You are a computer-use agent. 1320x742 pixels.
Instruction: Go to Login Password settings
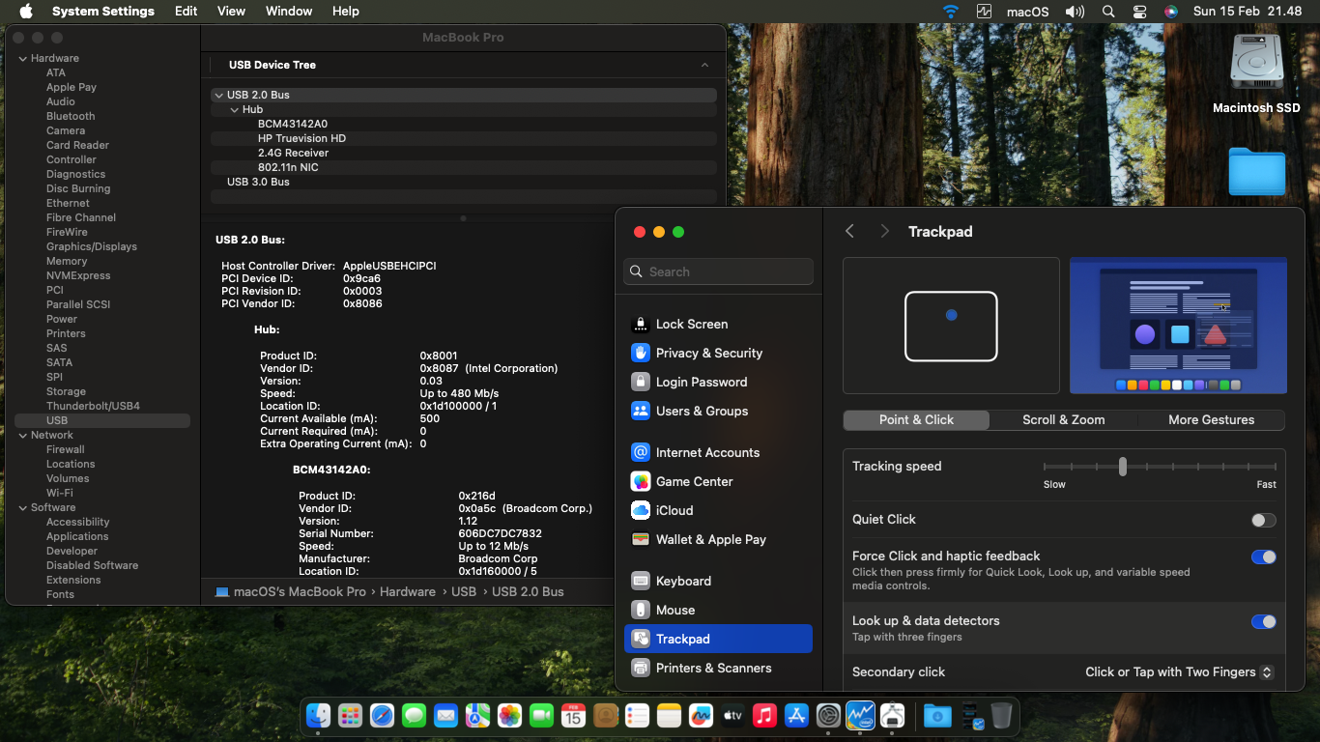pos(718,382)
